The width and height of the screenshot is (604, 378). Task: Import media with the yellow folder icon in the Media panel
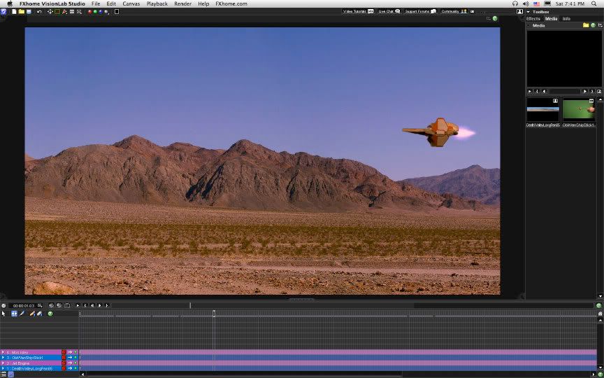[x=586, y=25]
